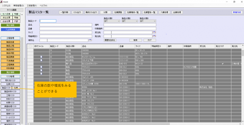Toggle the 履歴を含める option
This screenshot has width=244, height=125.
point(110,40)
